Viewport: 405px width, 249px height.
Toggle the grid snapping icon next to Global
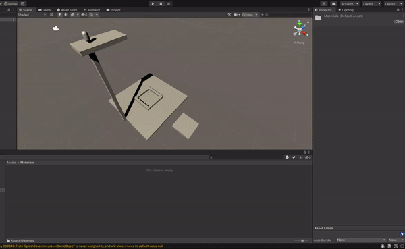[x=23, y=3]
